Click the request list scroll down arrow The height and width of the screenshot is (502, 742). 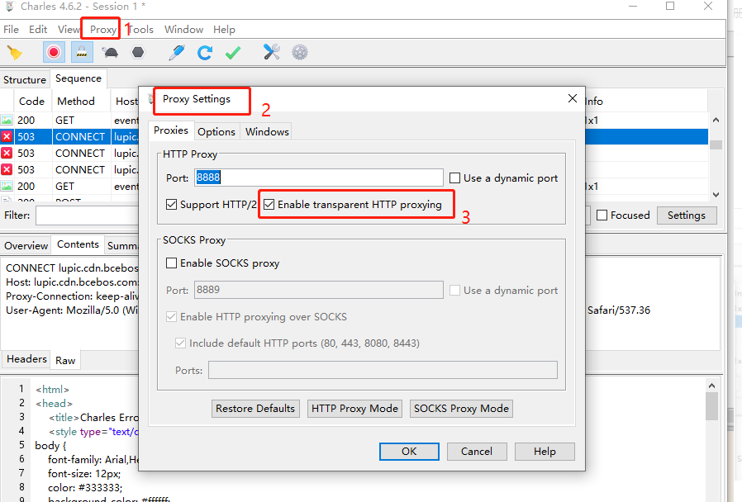pos(716,195)
